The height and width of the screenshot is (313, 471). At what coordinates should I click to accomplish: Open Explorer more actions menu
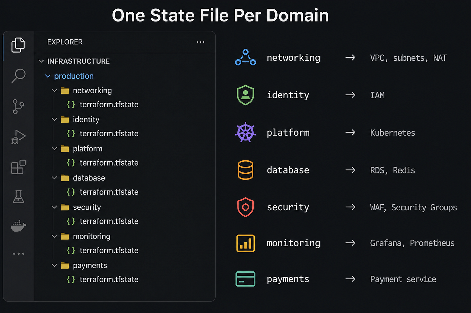(x=201, y=42)
